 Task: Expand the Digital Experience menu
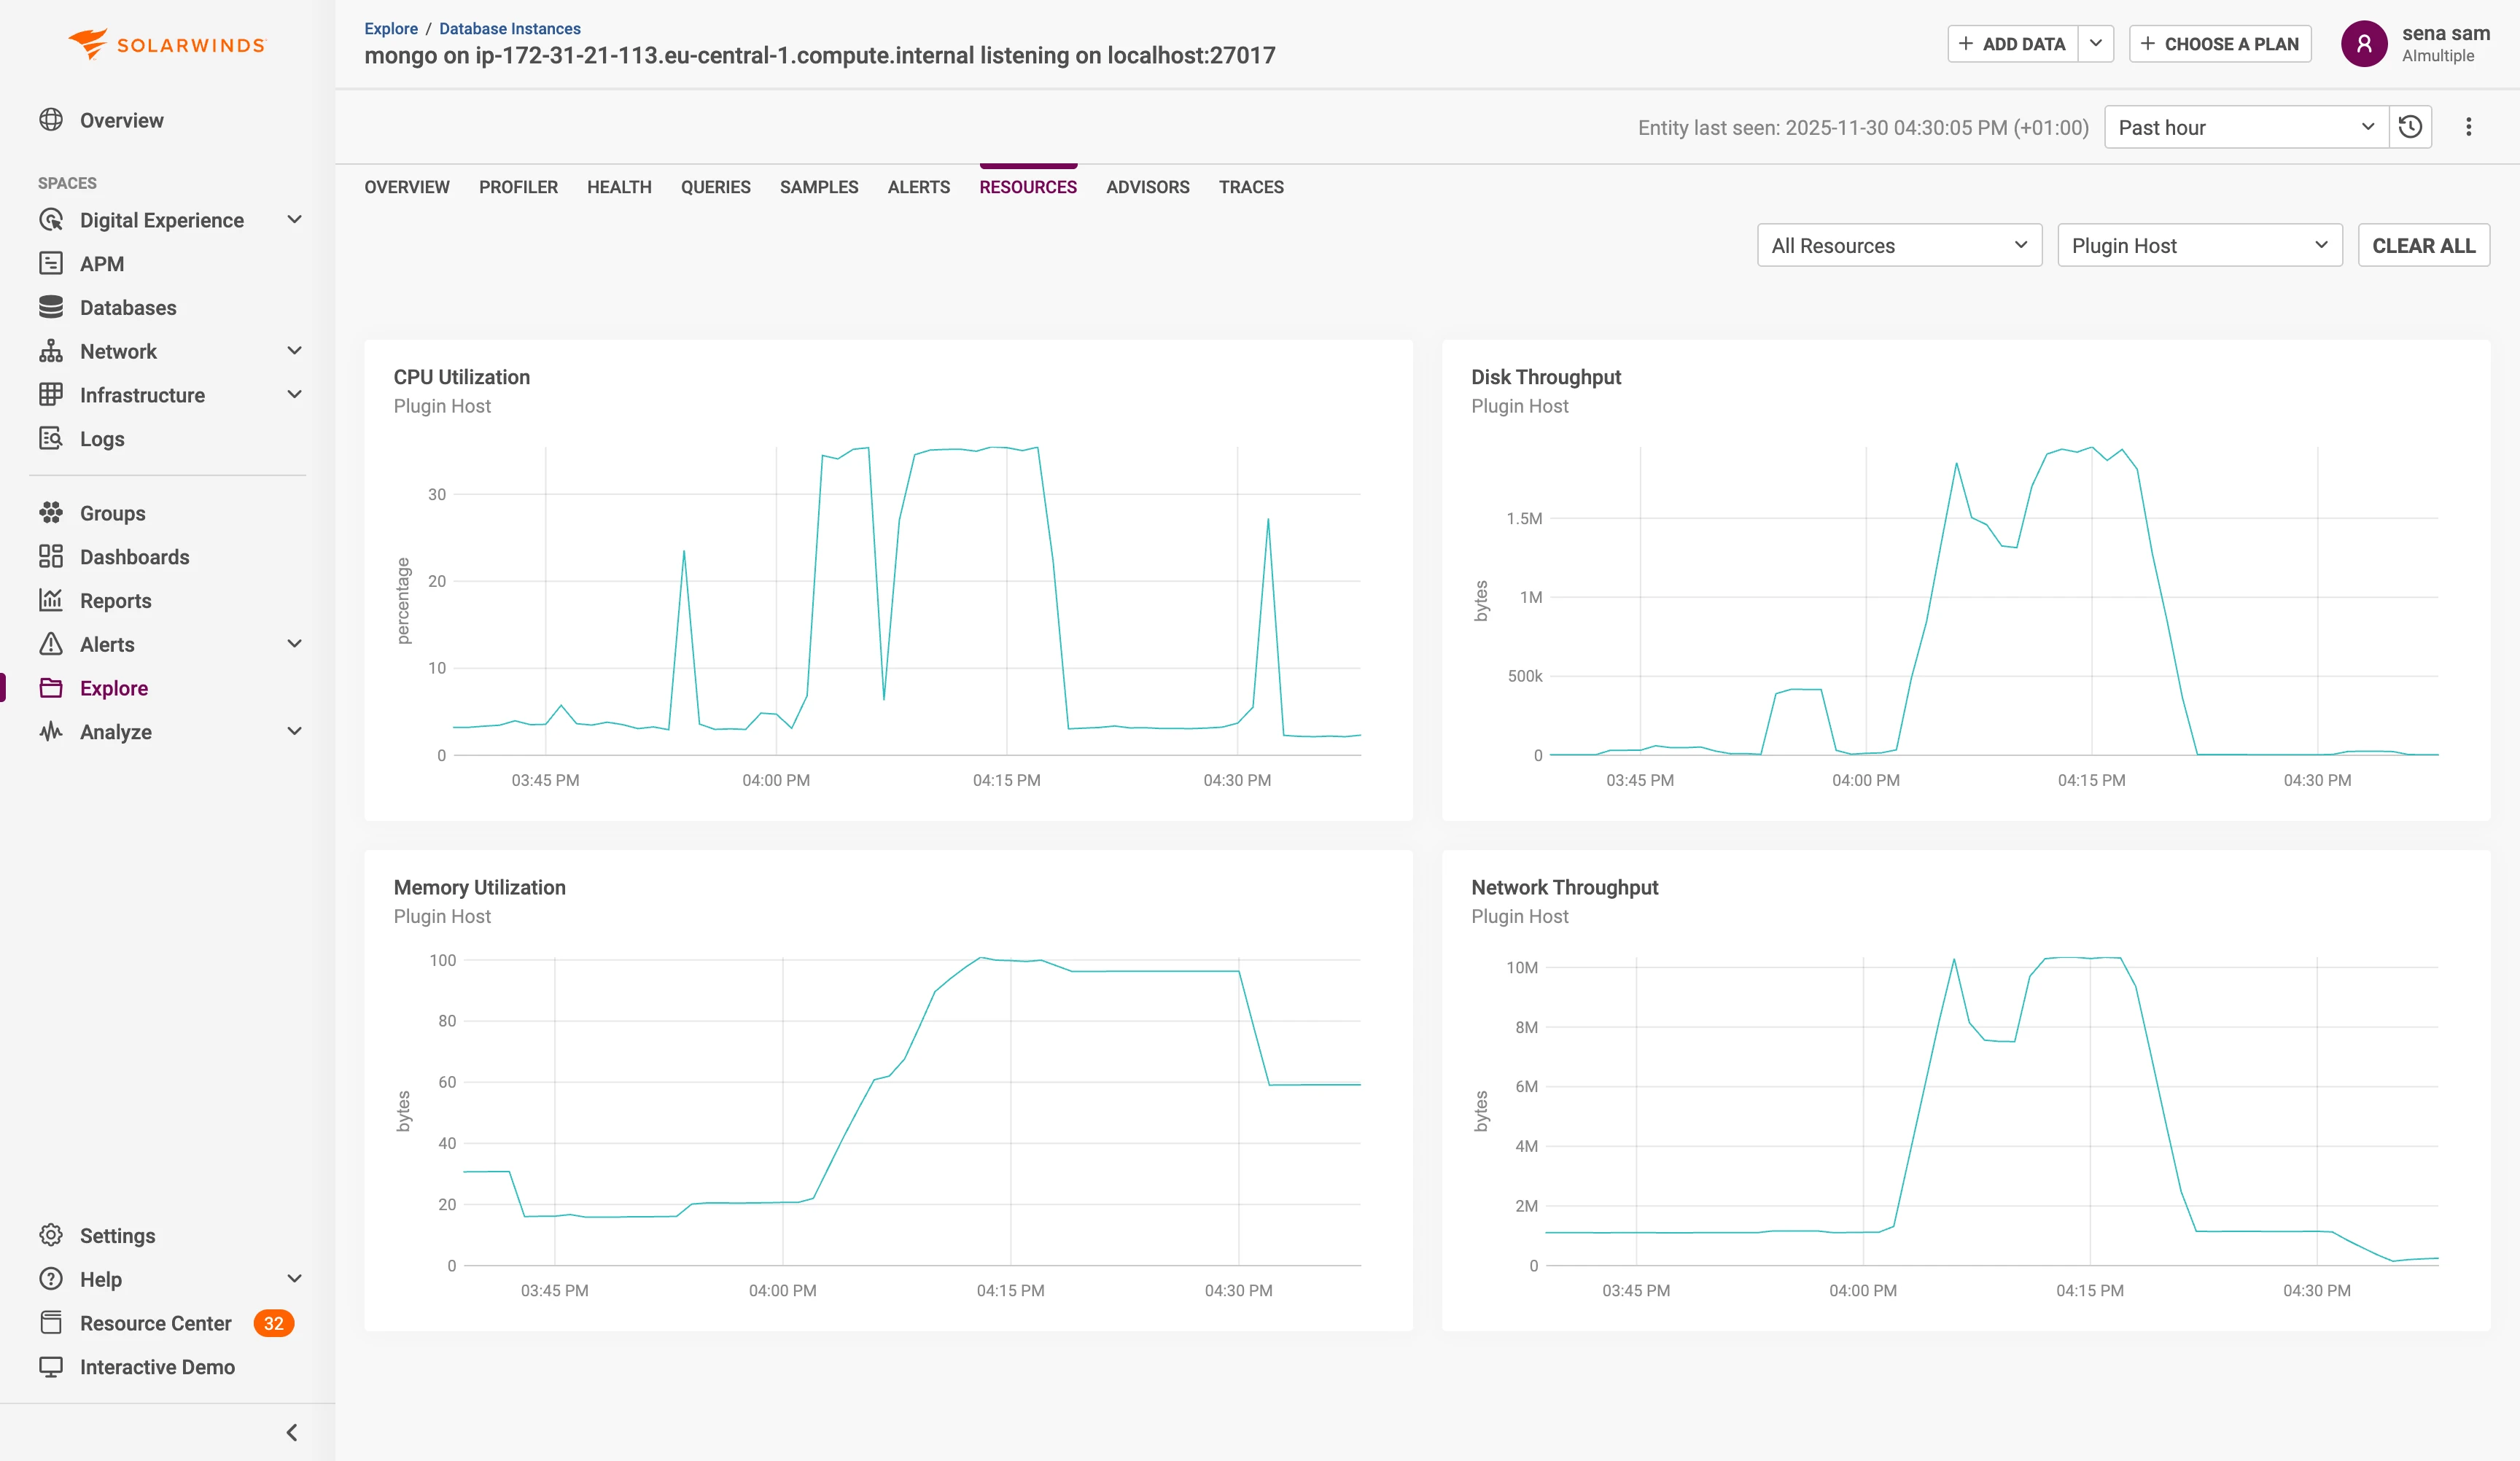point(295,220)
